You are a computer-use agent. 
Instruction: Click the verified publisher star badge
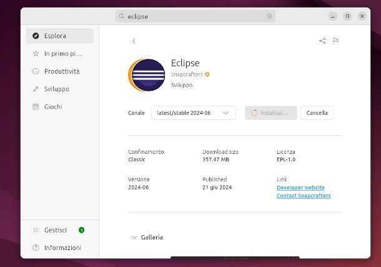point(207,74)
